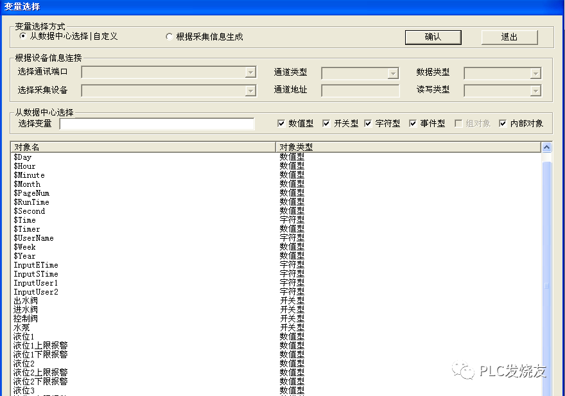The image size is (565, 396).
Task: Click the 退出 exit button
Action: click(509, 37)
